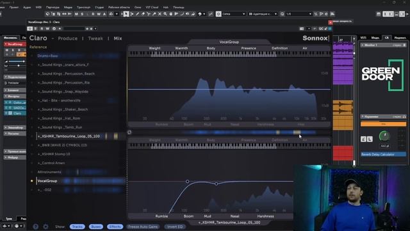
Task: Toggle plugin window Read R button
Action: click(42, 28)
